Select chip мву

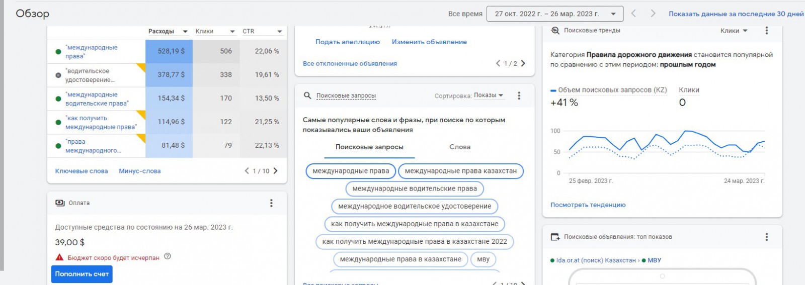483,259
